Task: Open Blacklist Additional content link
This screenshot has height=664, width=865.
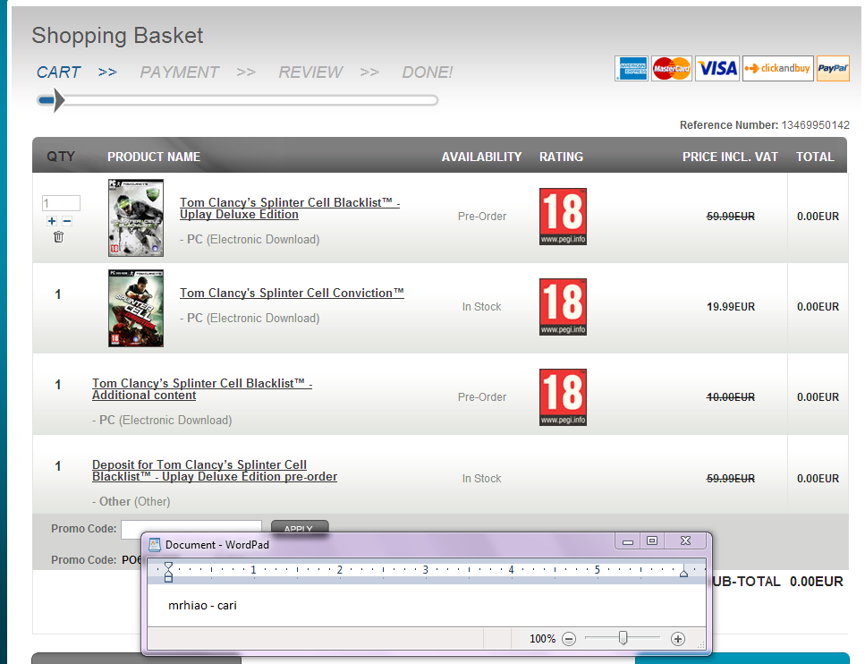Action: pyautogui.click(x=202, y=389)
